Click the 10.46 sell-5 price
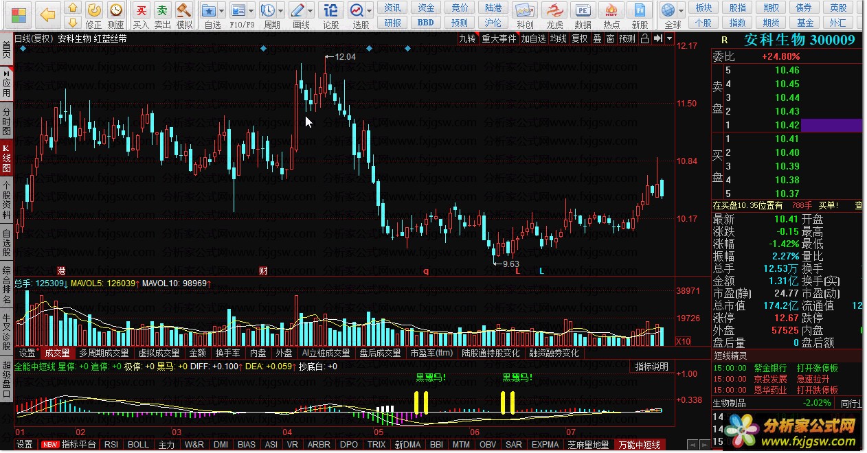 (x=787, y=70)
